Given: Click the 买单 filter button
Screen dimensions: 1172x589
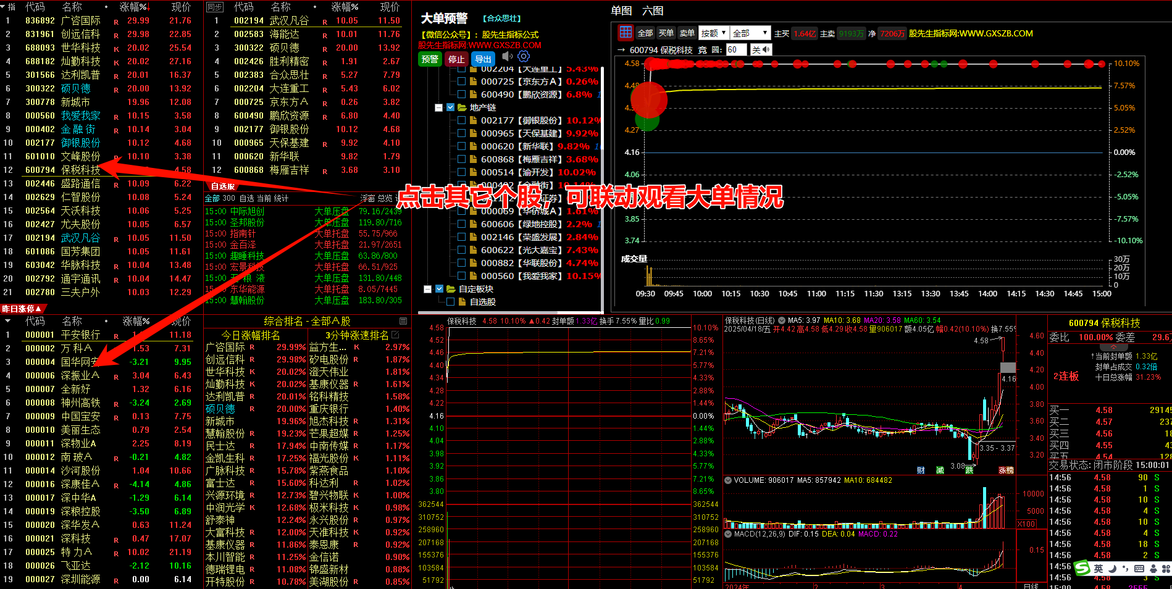Looking at the screenshot, I should click(x=666, y=33).
